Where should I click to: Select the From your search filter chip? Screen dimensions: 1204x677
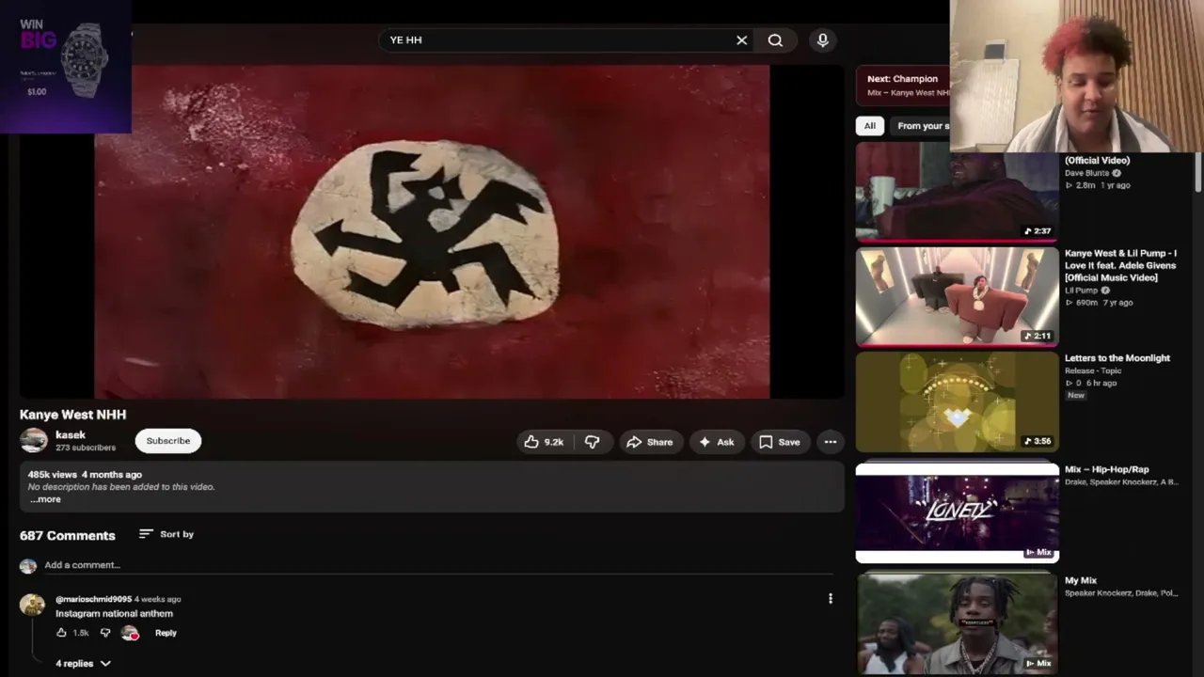click(922, 126)
